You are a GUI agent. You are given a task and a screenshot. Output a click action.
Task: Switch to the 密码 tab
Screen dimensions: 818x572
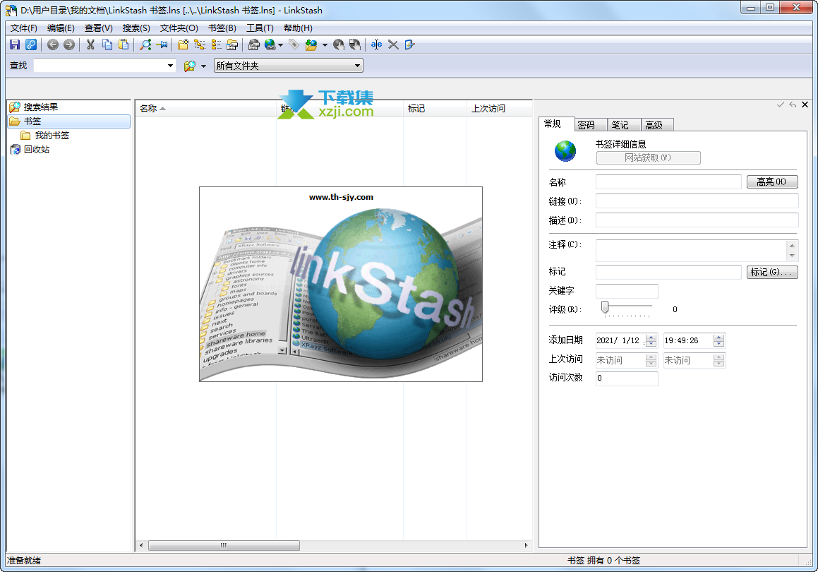591,125
